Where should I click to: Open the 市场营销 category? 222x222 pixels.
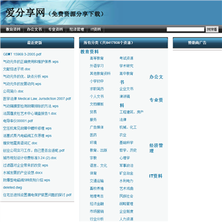coord(97,212)
